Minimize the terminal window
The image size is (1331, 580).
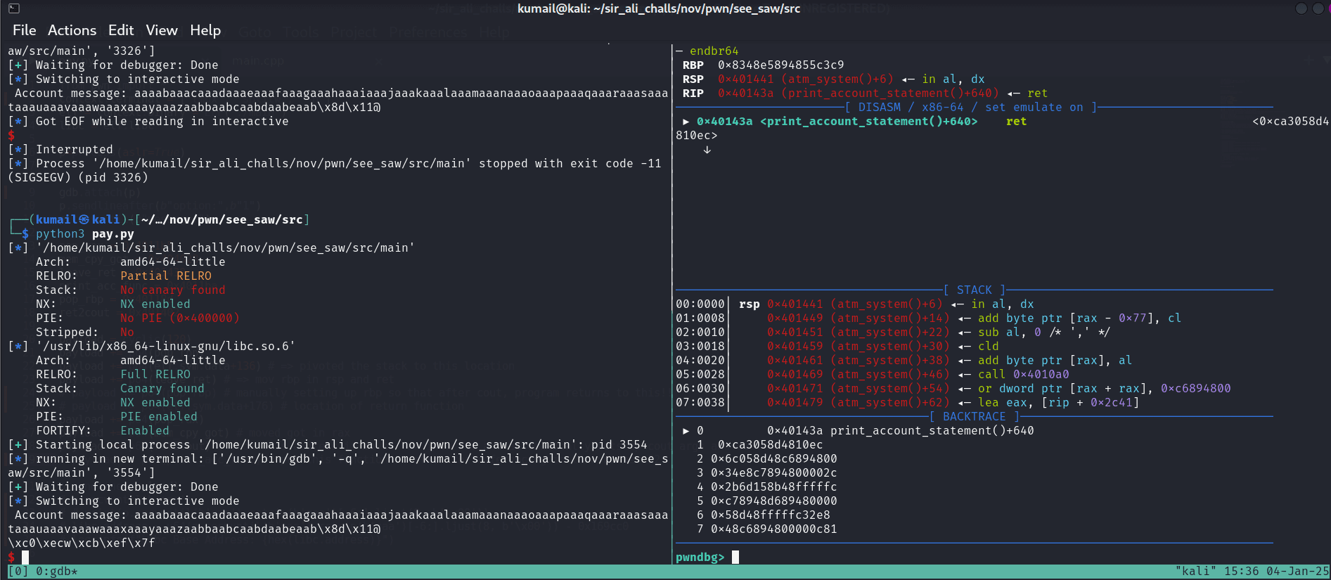1301,8
